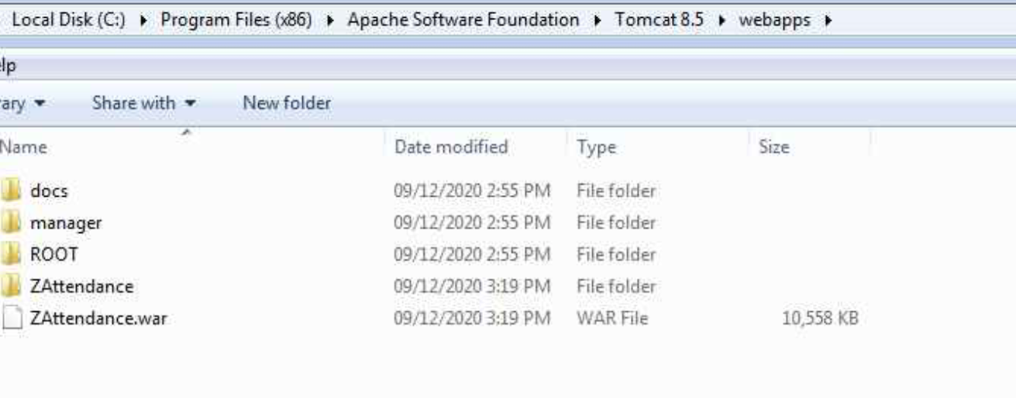Screen dimensions: 1016x398
Task: Sort by Date modified column header
Action: click(x=451, y=147)
